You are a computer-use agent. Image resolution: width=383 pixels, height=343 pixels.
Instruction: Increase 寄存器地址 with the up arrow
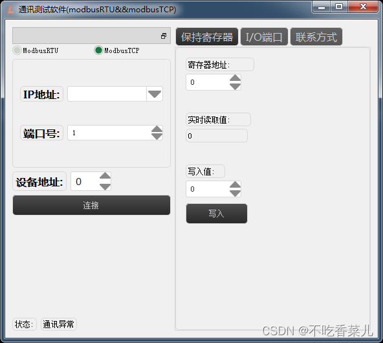235,78
